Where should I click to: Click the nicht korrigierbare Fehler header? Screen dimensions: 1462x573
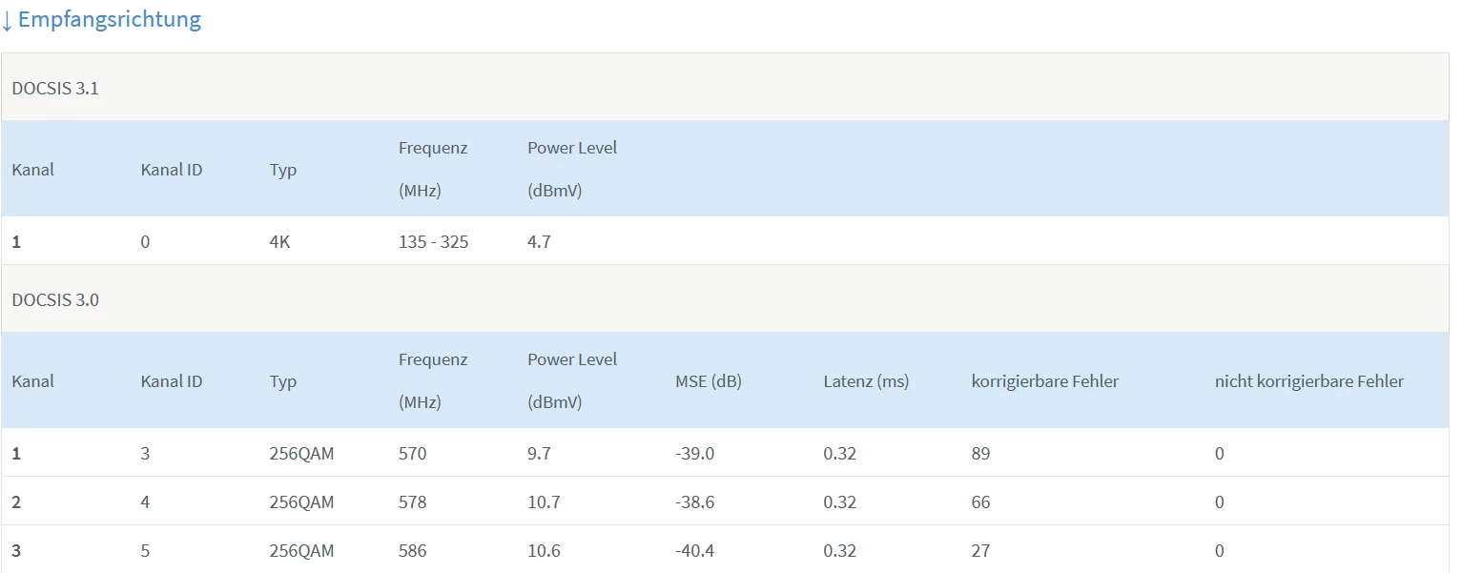point(1308,381)
